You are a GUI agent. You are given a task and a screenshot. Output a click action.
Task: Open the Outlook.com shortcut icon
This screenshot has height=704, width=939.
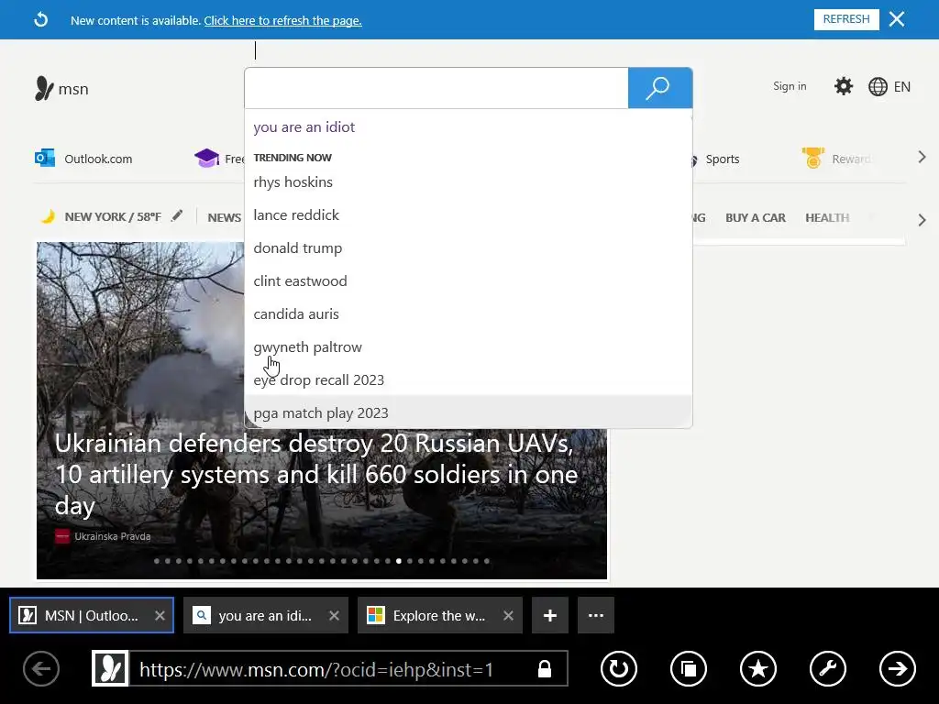coord(45,158)
